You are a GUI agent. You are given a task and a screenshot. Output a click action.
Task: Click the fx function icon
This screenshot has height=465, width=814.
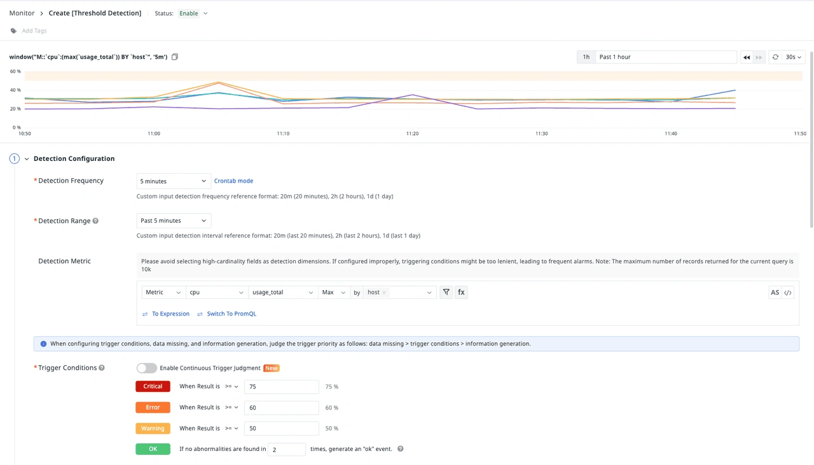461,293
